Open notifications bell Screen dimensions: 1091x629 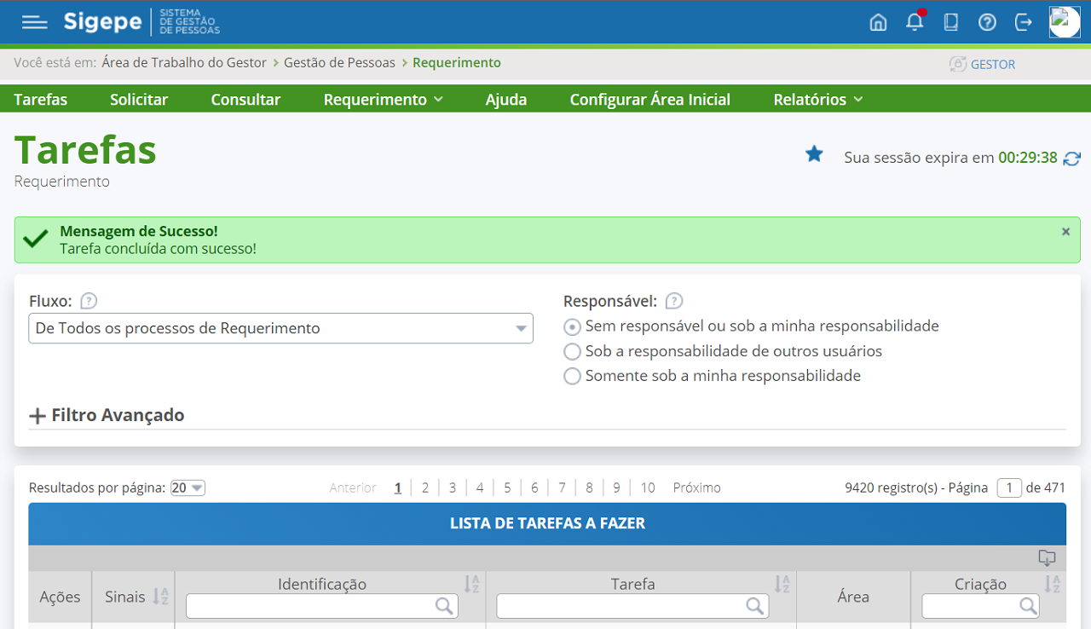click(x=915, y=21)
